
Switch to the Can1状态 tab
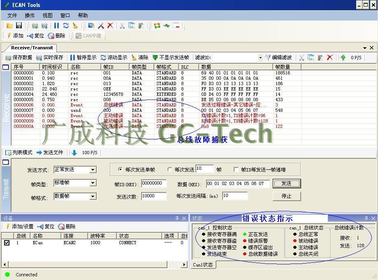pyautogui.click(x=203, y=264)
